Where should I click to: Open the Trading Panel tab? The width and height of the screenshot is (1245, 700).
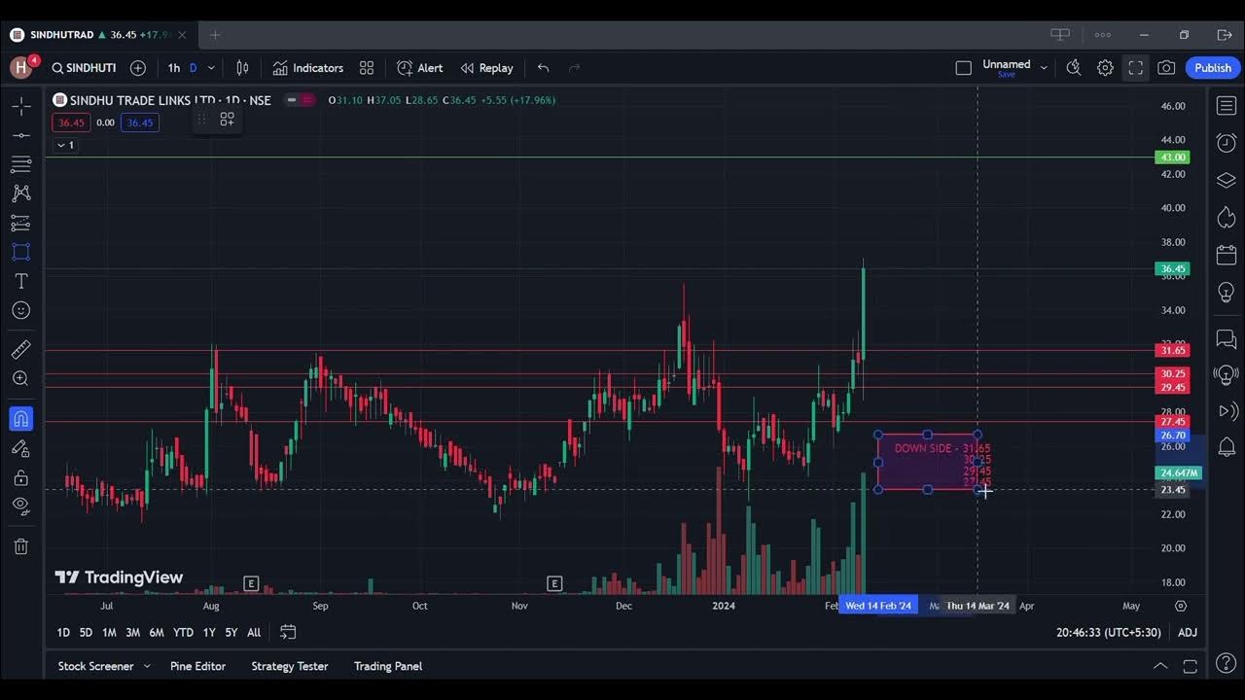pos(388,666)
